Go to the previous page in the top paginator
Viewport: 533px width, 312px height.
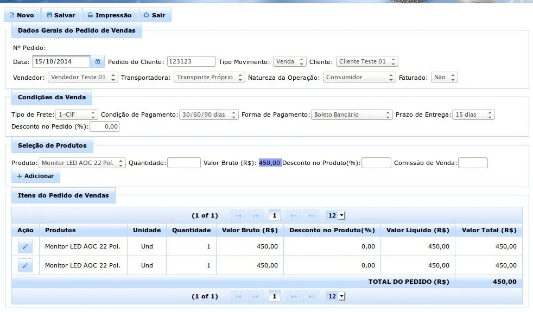coord(255,215)
